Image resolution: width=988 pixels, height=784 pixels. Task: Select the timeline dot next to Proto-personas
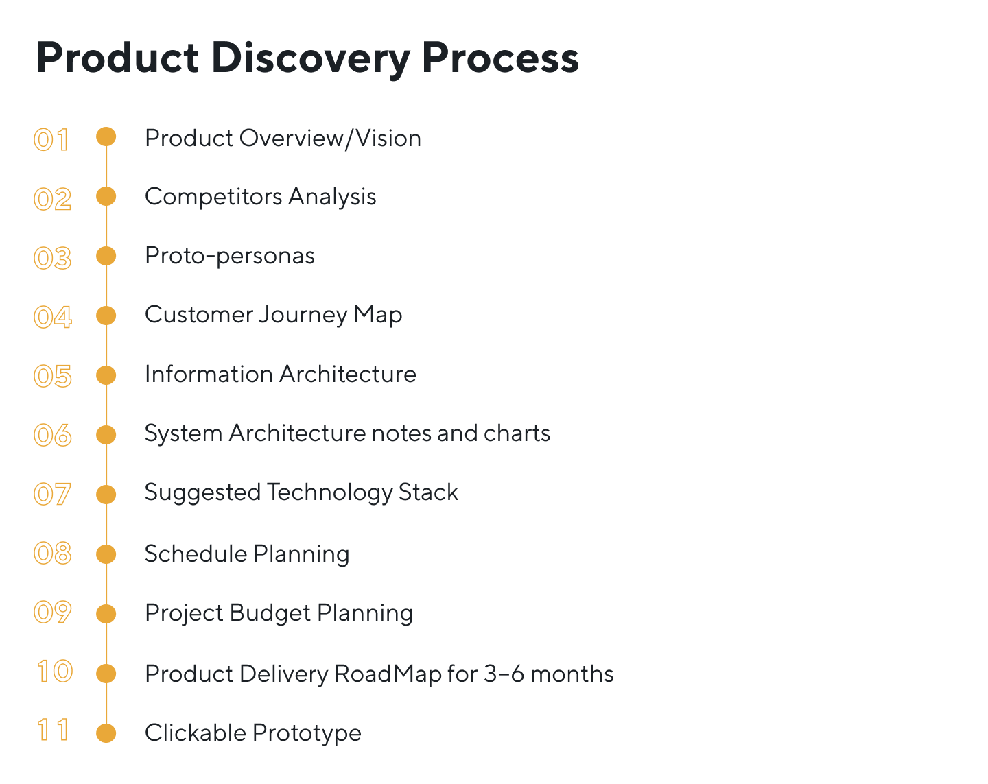tap(106, 256)
